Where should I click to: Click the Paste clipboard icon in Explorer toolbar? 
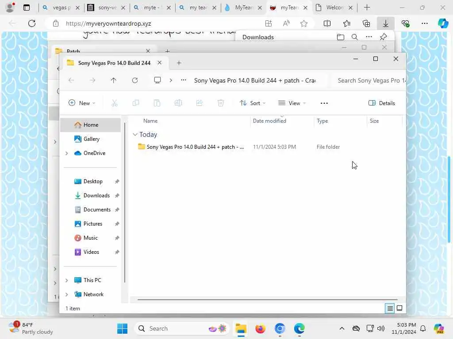coord(157,103)
